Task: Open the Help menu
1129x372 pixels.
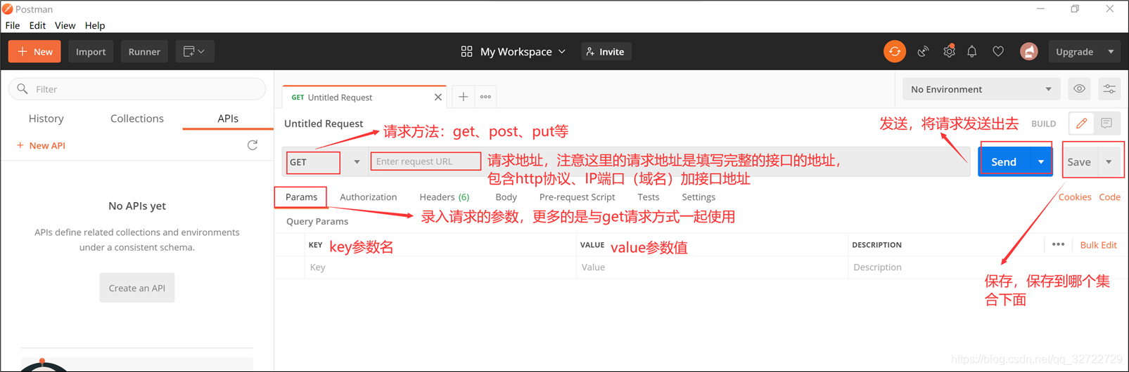Action: pos(95,25)
